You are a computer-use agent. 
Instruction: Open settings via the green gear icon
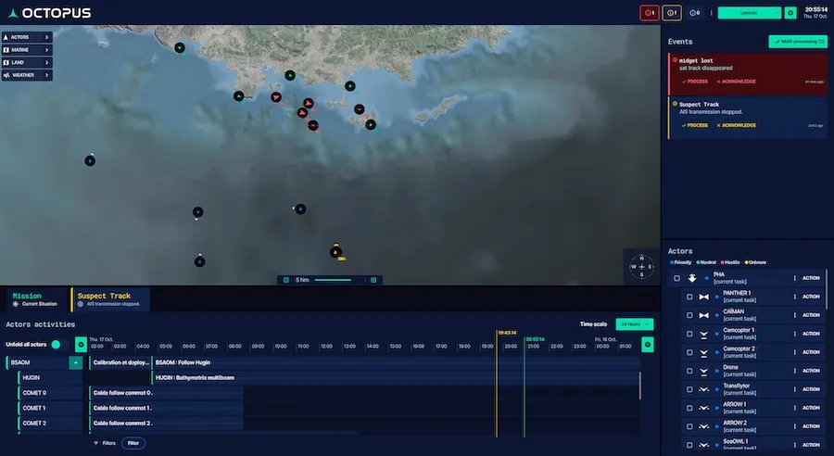click(790, 13)
